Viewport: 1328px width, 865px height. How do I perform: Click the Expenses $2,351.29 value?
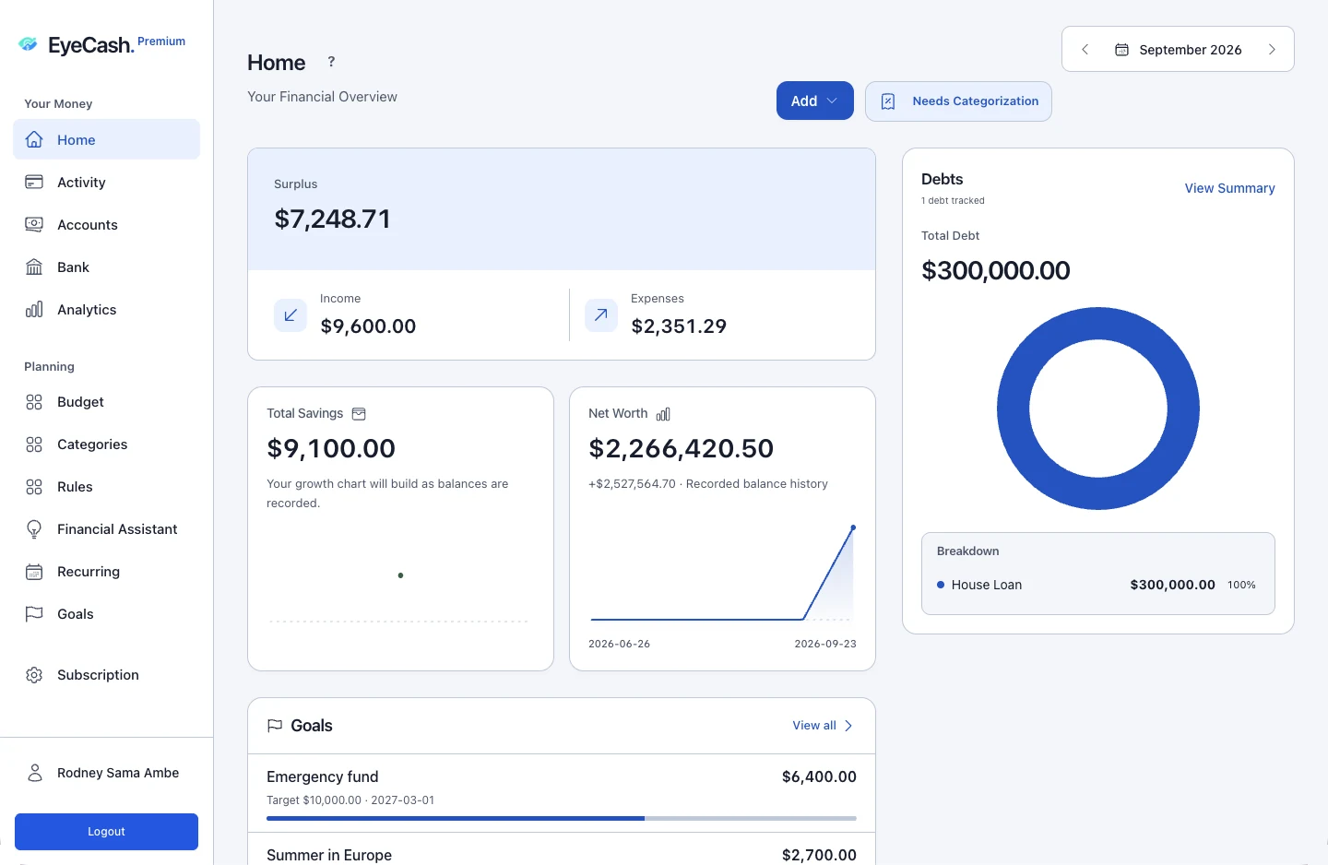click(x=679, y=326)
